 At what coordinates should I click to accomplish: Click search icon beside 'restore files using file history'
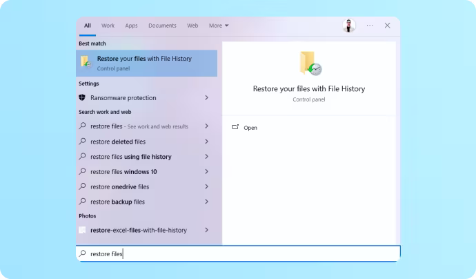pyautogui.click(x=82, y=156)
